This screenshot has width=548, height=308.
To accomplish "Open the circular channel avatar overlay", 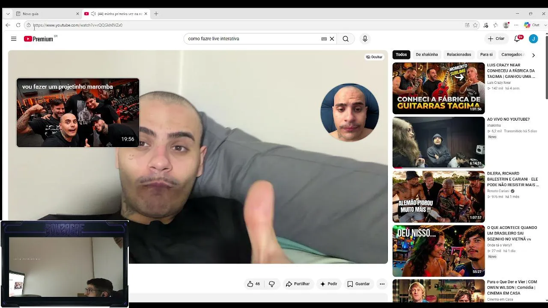I will pyautogui.click(x=349, y=112).
